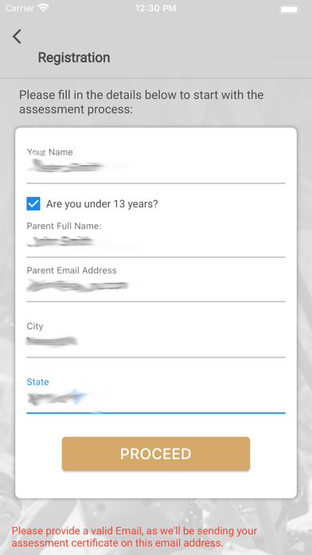Focus the Your Name input field
Screen dimensions: 312x555
click(x=156, y=167)
